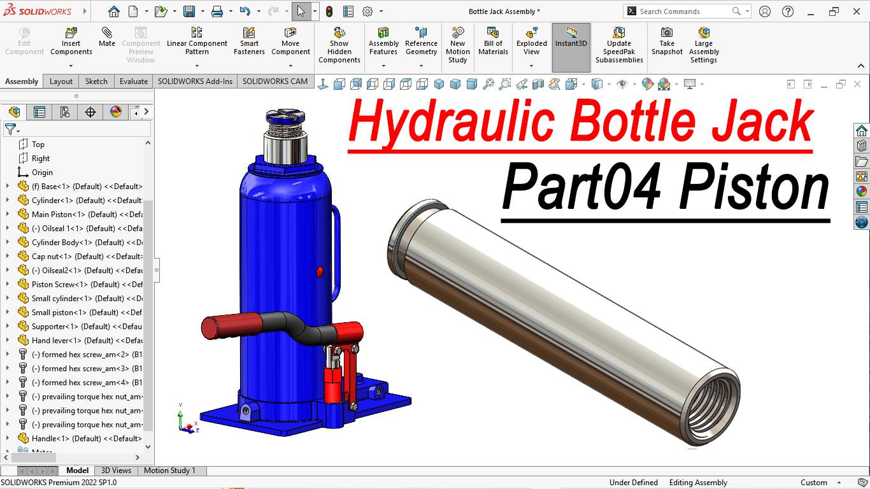Open the 3D Views tab

(x=116, y=471)
